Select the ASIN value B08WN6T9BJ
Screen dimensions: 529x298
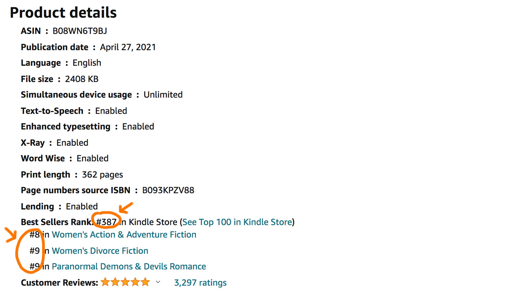coord(80,31)
